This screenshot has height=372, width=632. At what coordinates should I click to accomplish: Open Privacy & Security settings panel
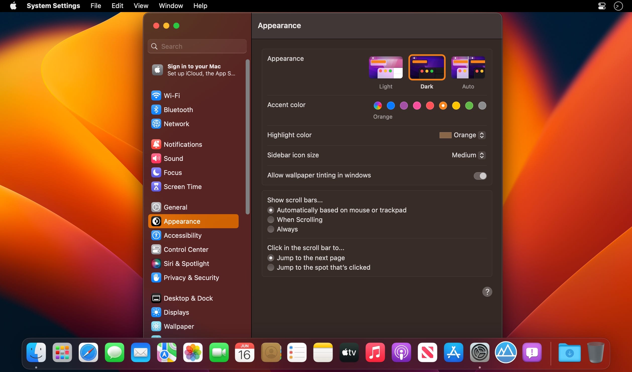(191, 278)
